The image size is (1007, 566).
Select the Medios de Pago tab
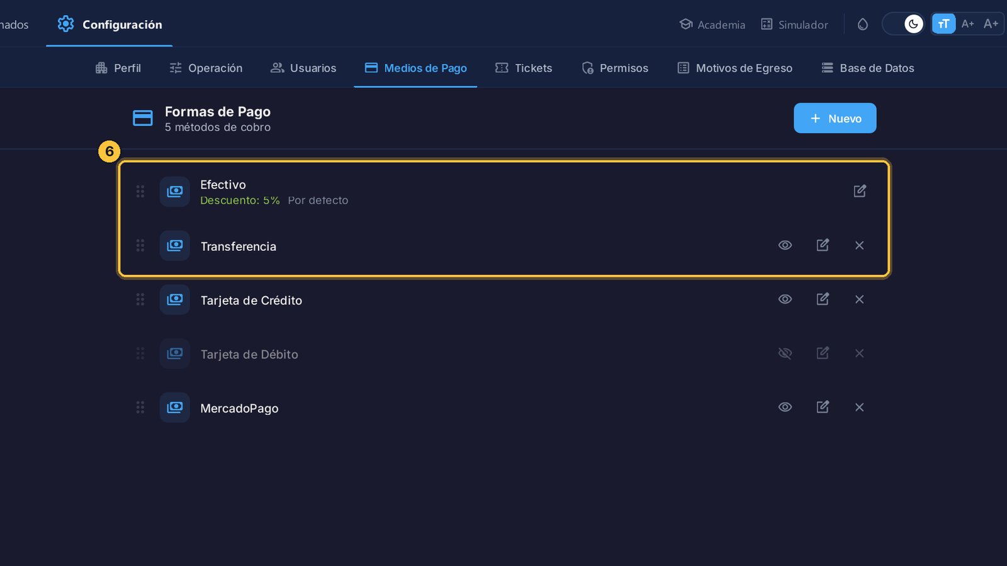(x=415, y=68)
